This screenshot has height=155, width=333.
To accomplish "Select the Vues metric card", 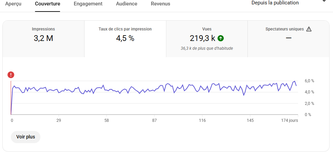I will (207, 39).
